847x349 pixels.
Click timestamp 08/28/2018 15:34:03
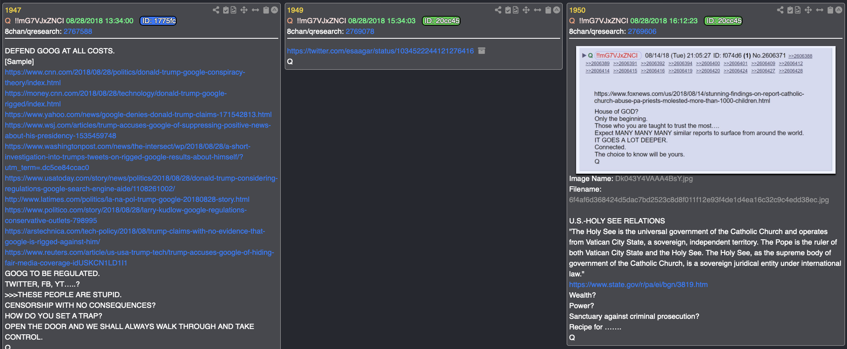coord(381,21)
